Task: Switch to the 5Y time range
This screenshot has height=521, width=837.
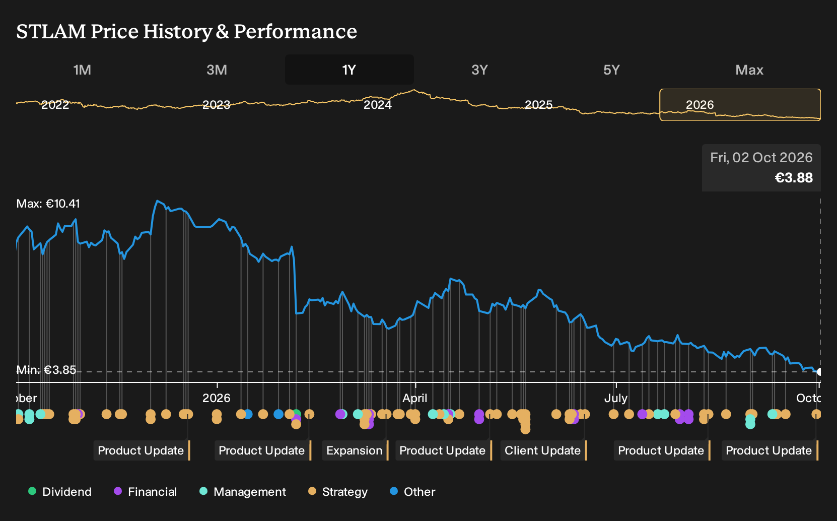Action: click(611, 70)
